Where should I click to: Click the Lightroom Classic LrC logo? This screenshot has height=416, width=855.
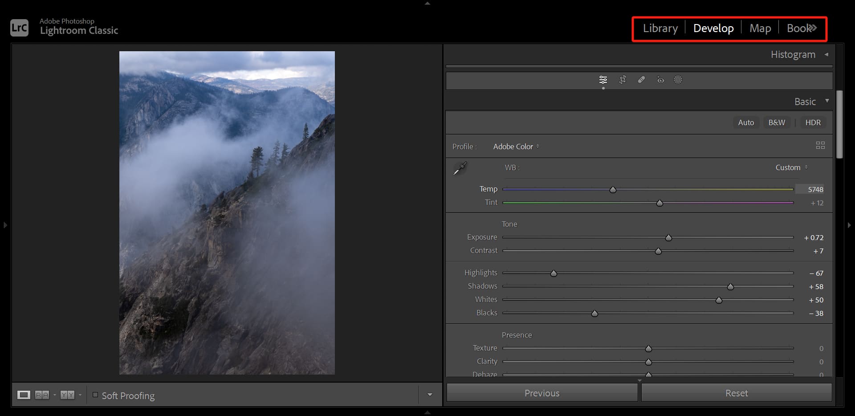(19, 28)
